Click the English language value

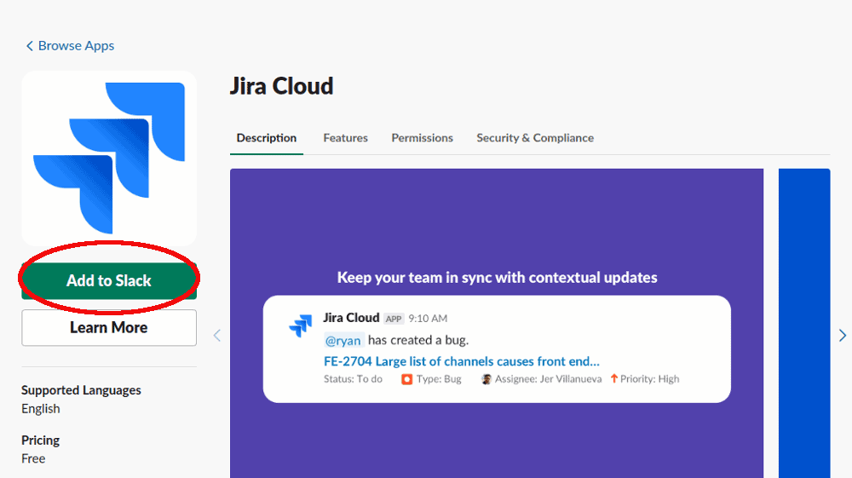(x=41, y=409)
